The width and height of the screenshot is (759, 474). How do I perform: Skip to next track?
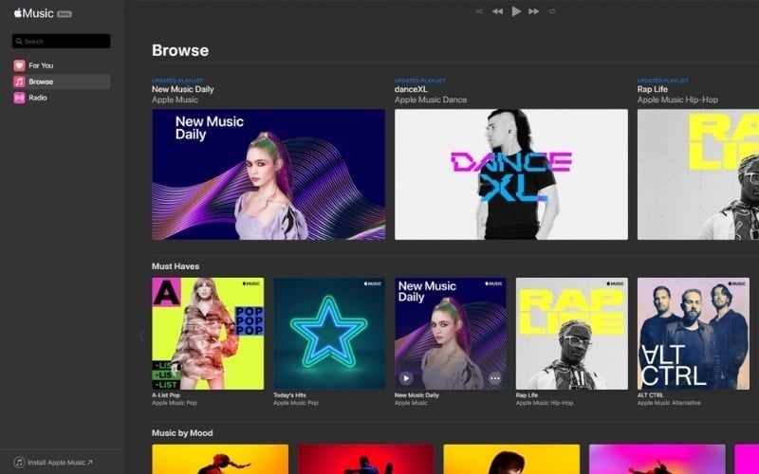point(533,11)
